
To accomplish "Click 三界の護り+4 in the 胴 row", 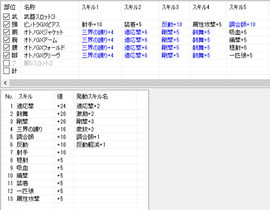I will [x=98, y=32].
